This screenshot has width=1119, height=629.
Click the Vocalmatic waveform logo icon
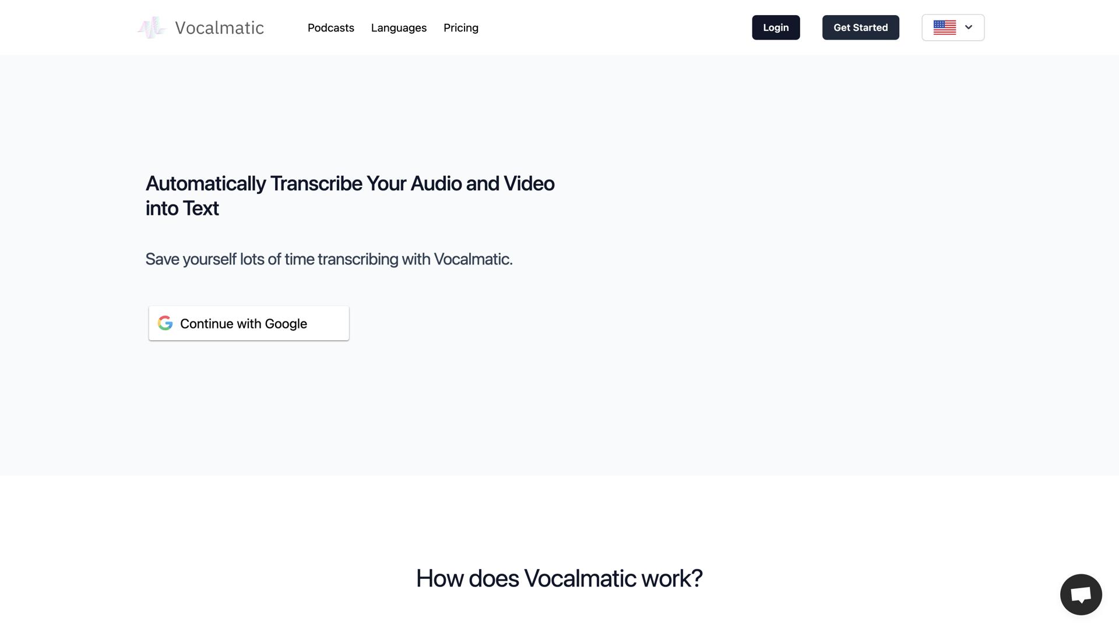152,27
